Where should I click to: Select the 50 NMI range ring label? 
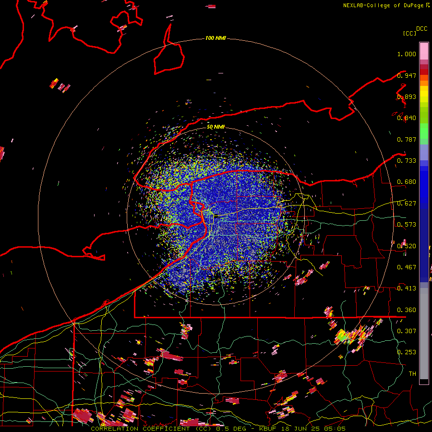[216, 127]
